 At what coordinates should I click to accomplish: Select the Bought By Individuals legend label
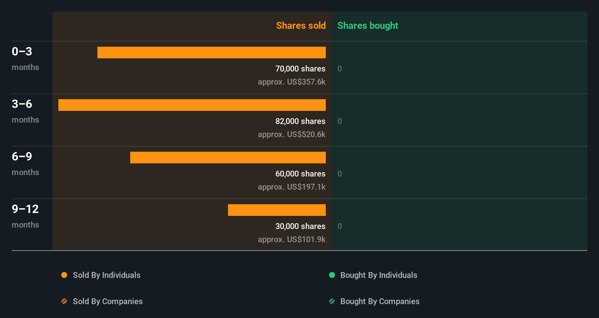(x=379, y=275)
